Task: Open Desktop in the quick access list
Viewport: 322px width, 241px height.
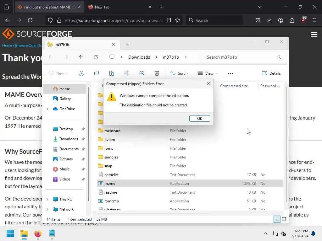Action: tap(66, 129)
